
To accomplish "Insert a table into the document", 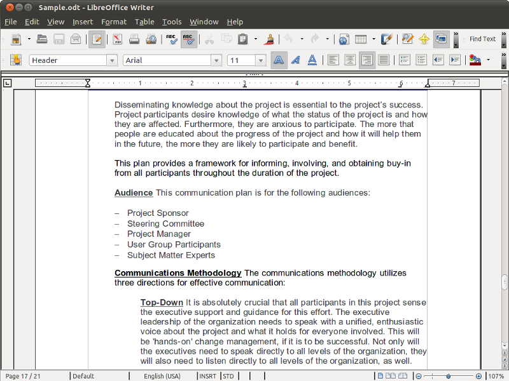I will tap(361, 39).
